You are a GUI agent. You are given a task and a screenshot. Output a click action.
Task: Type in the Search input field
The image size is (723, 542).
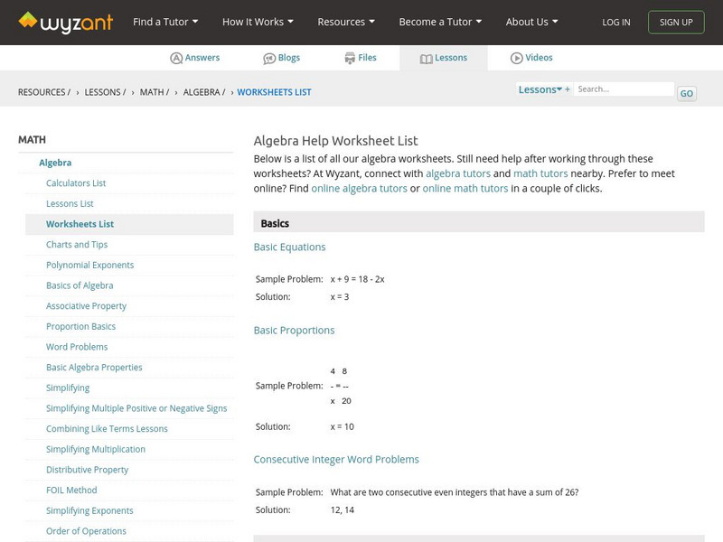click(624, 89)
